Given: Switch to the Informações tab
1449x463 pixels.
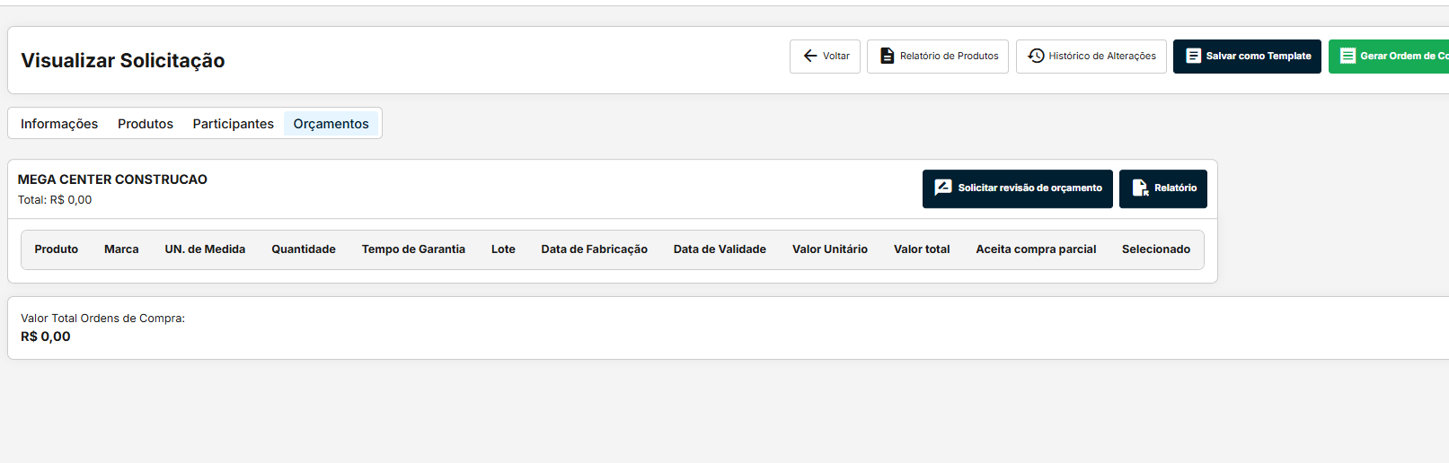Looking at the screenshot, I should pyautogui.click(x=59, y=124).
